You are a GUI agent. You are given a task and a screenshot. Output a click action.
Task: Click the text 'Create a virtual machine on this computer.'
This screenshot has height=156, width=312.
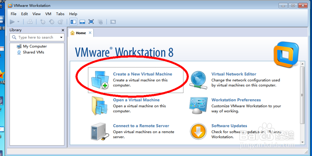pos(140,83)
